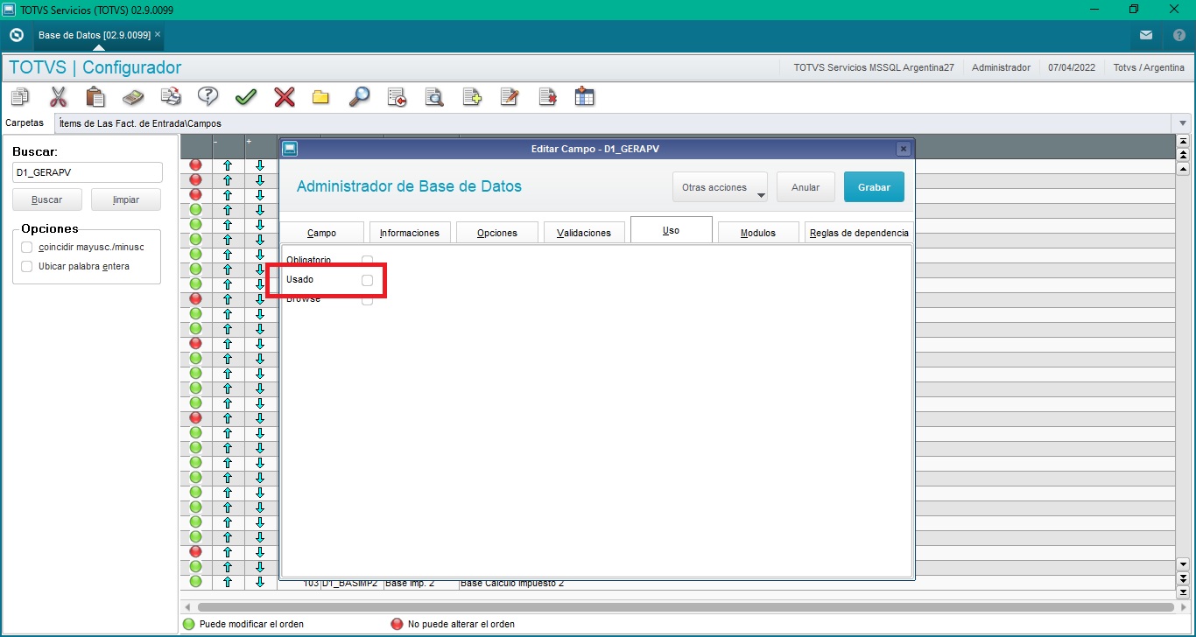Click the move-down arrow in D1_BASIMP2 row
The height and width of the screenshot is (637, 1196).
tap(260, 582)
